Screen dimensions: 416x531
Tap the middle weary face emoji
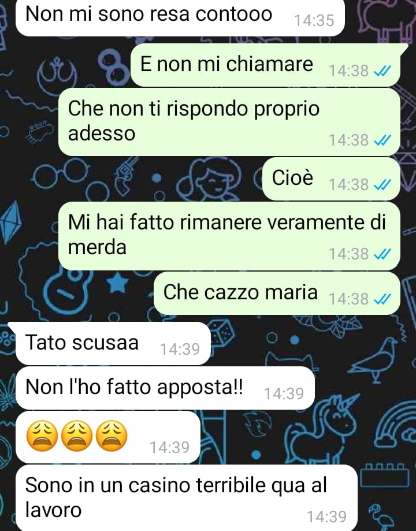click(x=77, y=436)
